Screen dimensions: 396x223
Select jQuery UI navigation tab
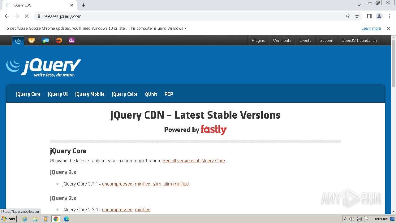[x=58, y=94]
